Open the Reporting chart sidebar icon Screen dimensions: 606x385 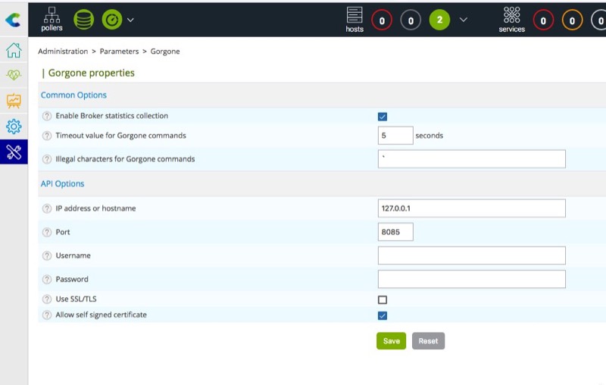click(x=14, y=101)
